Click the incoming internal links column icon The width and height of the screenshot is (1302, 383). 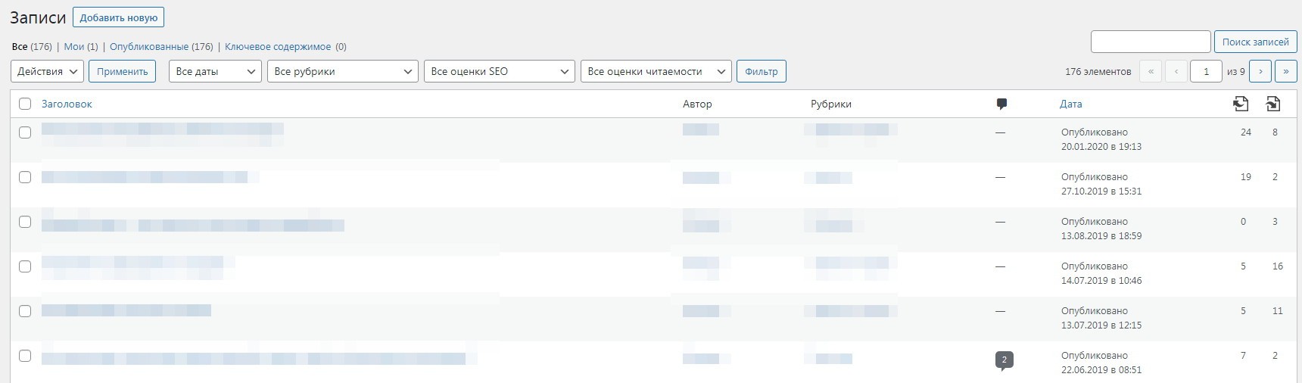pos(1273,104)
